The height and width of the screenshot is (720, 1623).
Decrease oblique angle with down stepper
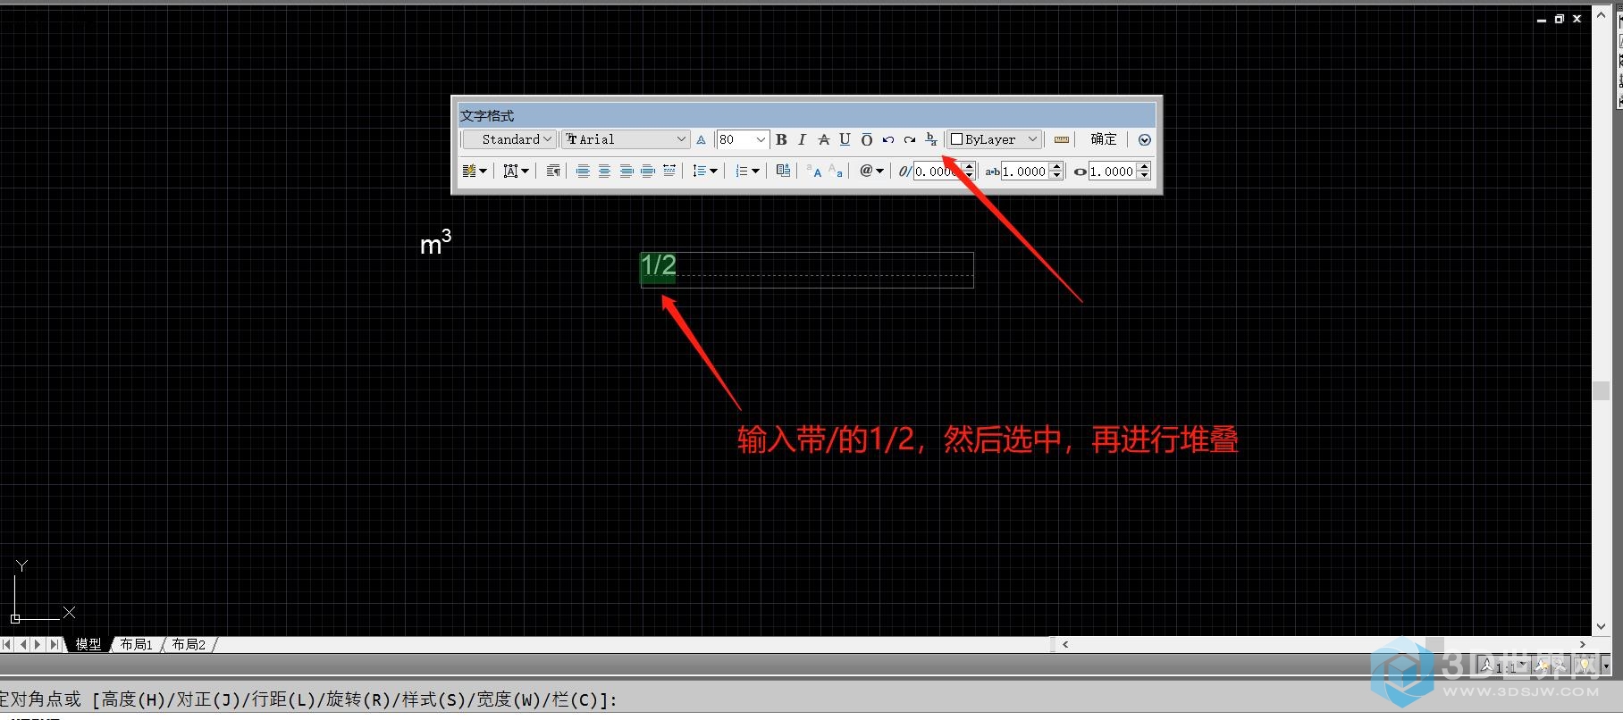tap(969, 175)
